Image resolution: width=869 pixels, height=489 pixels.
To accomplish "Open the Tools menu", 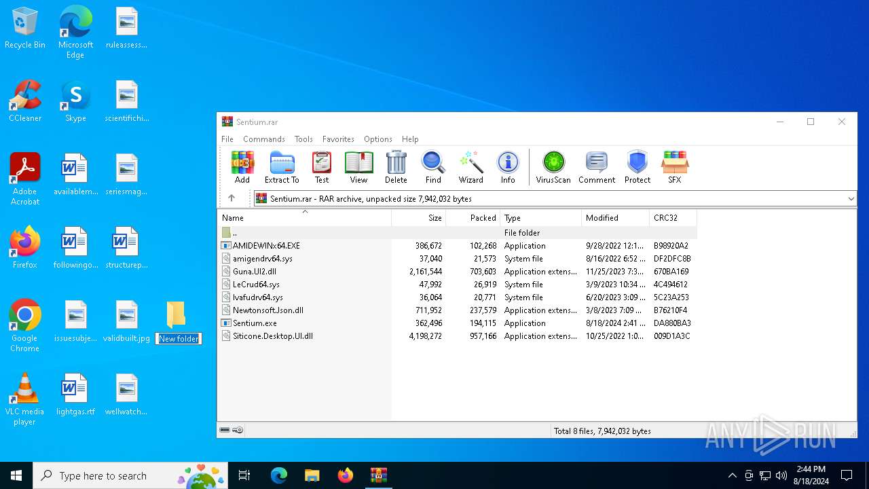I will [x=303, y=139].
